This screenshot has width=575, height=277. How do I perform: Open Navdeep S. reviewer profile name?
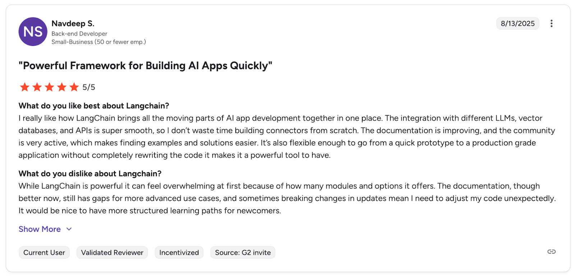coord(73,24)
